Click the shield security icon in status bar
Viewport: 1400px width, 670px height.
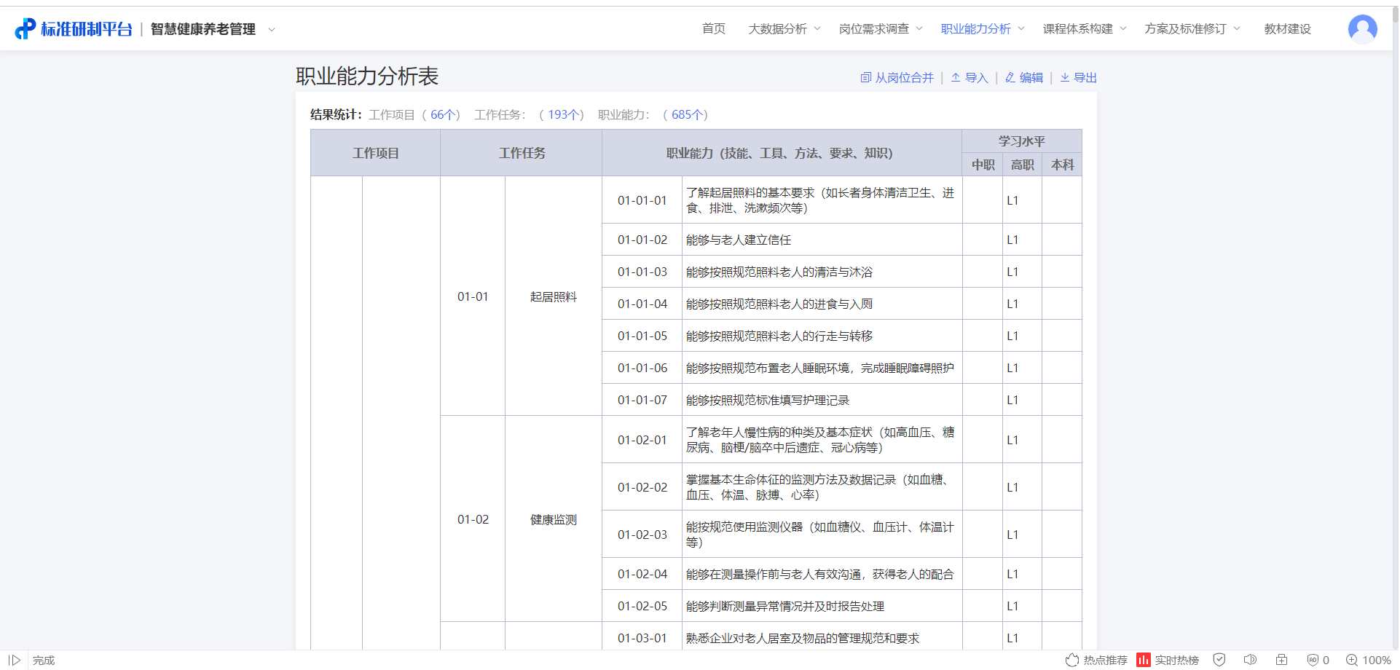[x=1219, y=660]
